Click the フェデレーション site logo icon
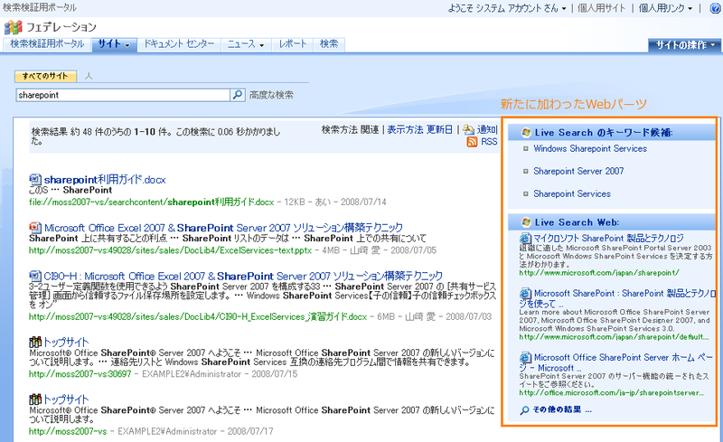 click(x=13, y=28)
